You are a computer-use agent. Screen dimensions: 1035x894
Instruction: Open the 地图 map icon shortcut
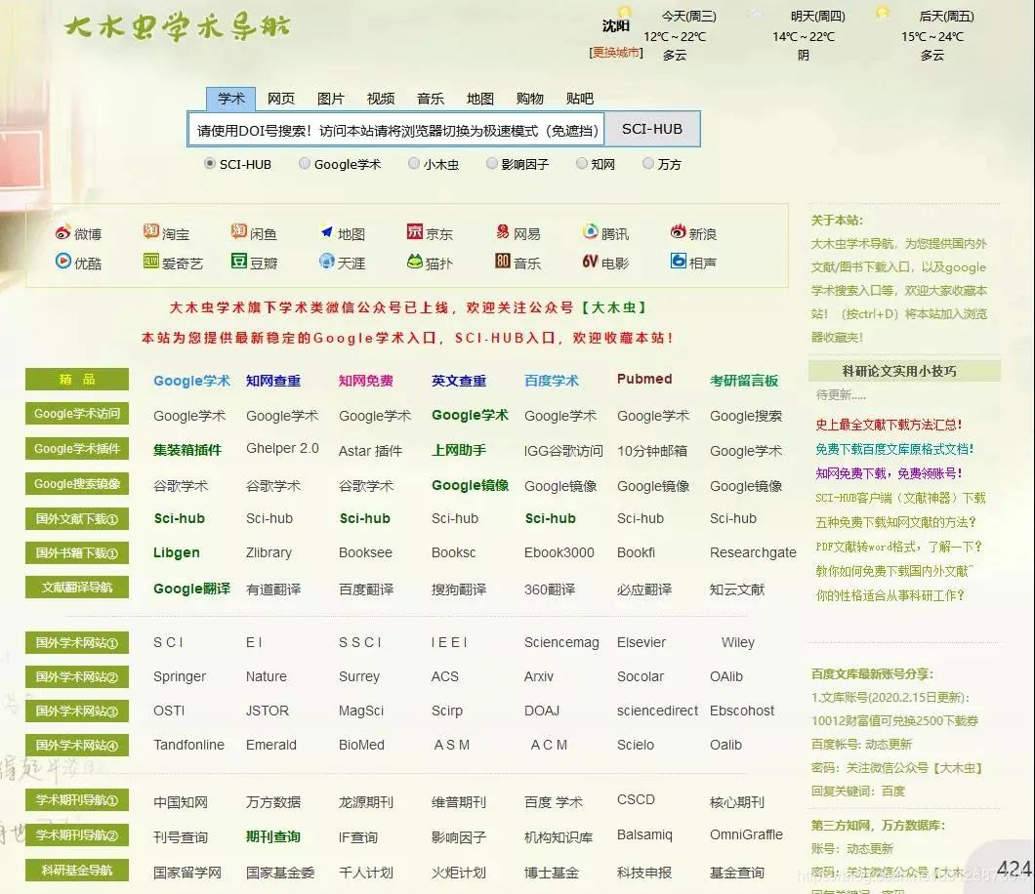coord(326,231)
